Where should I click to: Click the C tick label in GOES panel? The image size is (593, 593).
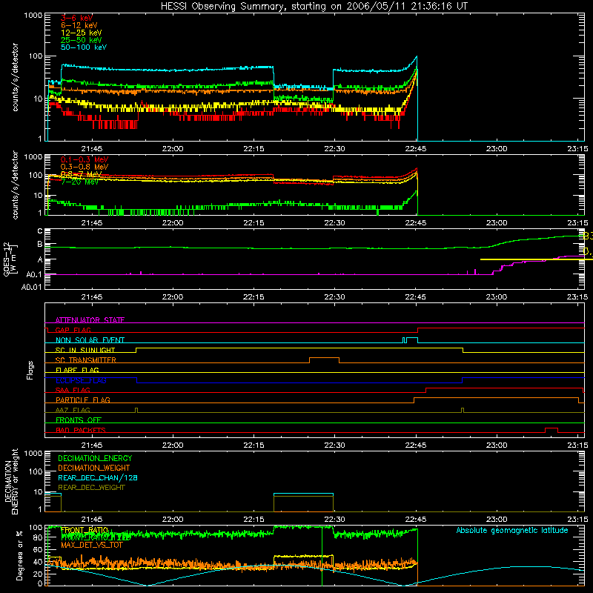tap(40, 231)
